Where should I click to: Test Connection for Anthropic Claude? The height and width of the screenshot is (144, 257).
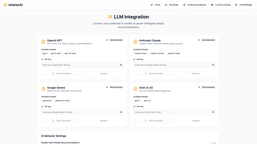coord(154,73)
